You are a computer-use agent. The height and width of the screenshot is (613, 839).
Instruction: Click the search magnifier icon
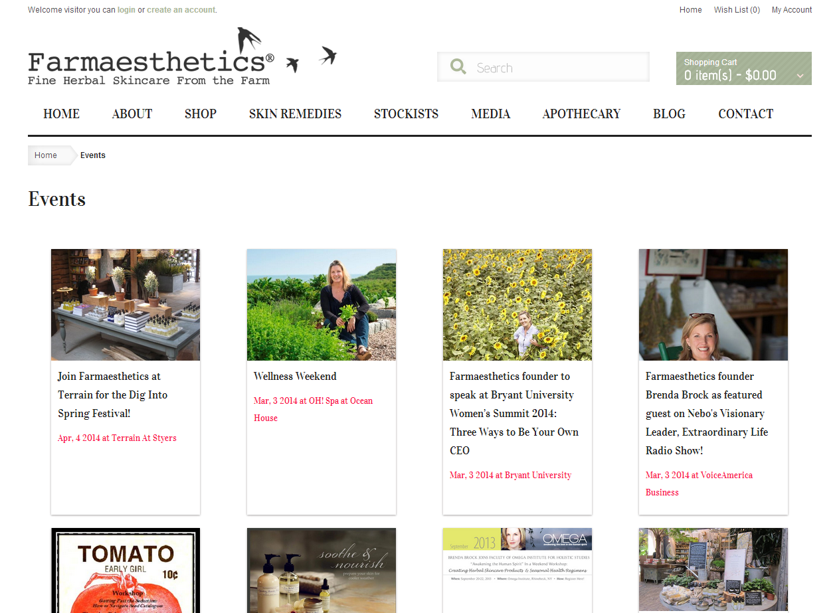click(458, 66)
